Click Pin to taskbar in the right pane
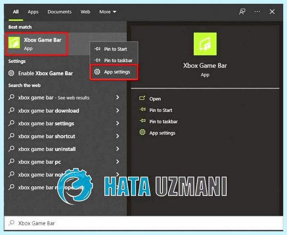 [x=164, y=121]
